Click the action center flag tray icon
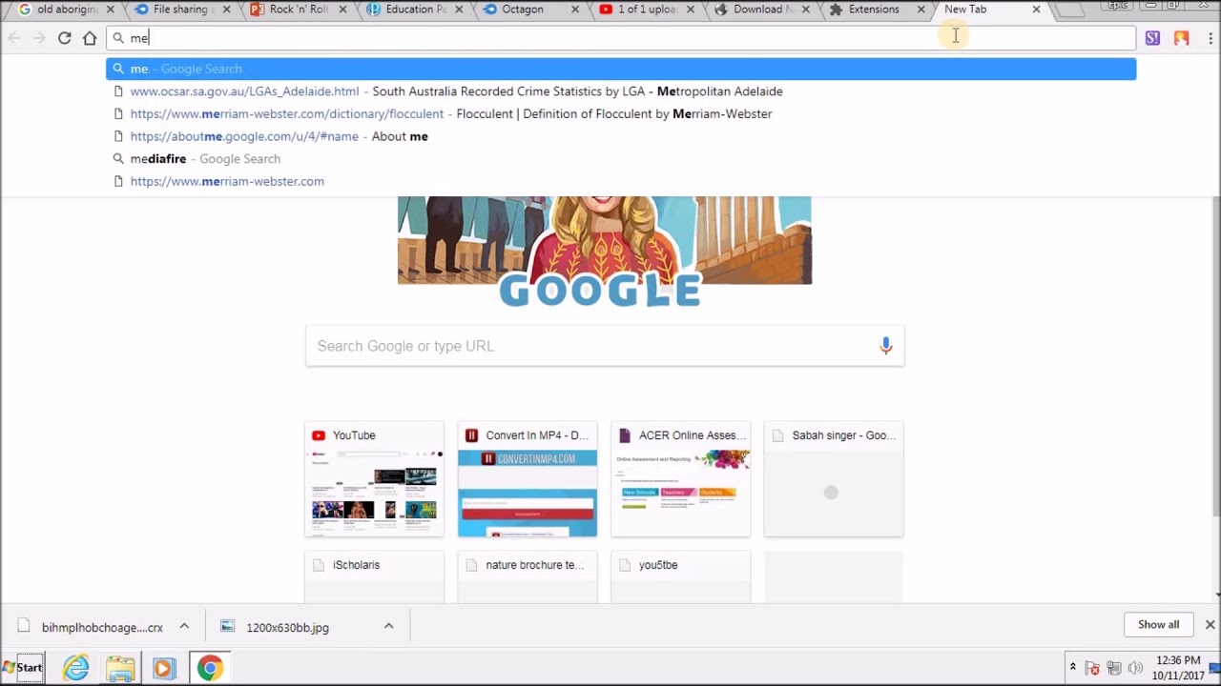Screen dimensions: 1221x686 click(x=1093, y=668)
